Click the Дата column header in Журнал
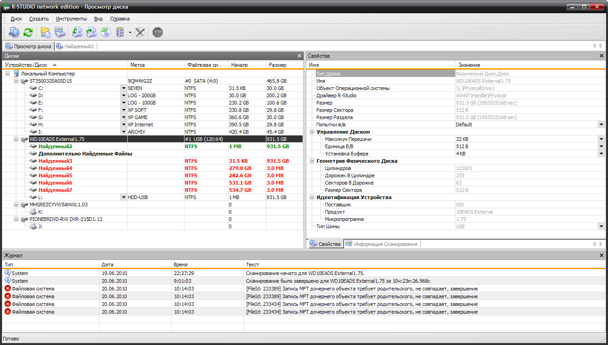The height and width of the screenshot is (345, 608). 135,264
